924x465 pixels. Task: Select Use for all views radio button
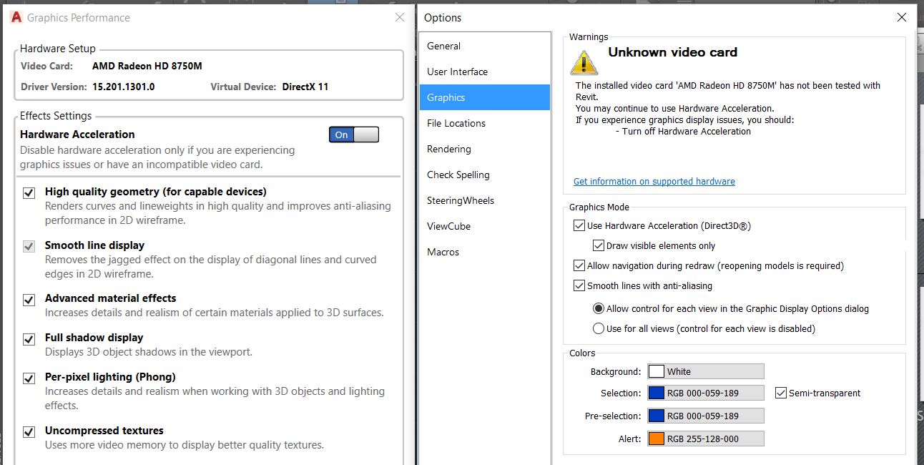[x=599, y=328]
